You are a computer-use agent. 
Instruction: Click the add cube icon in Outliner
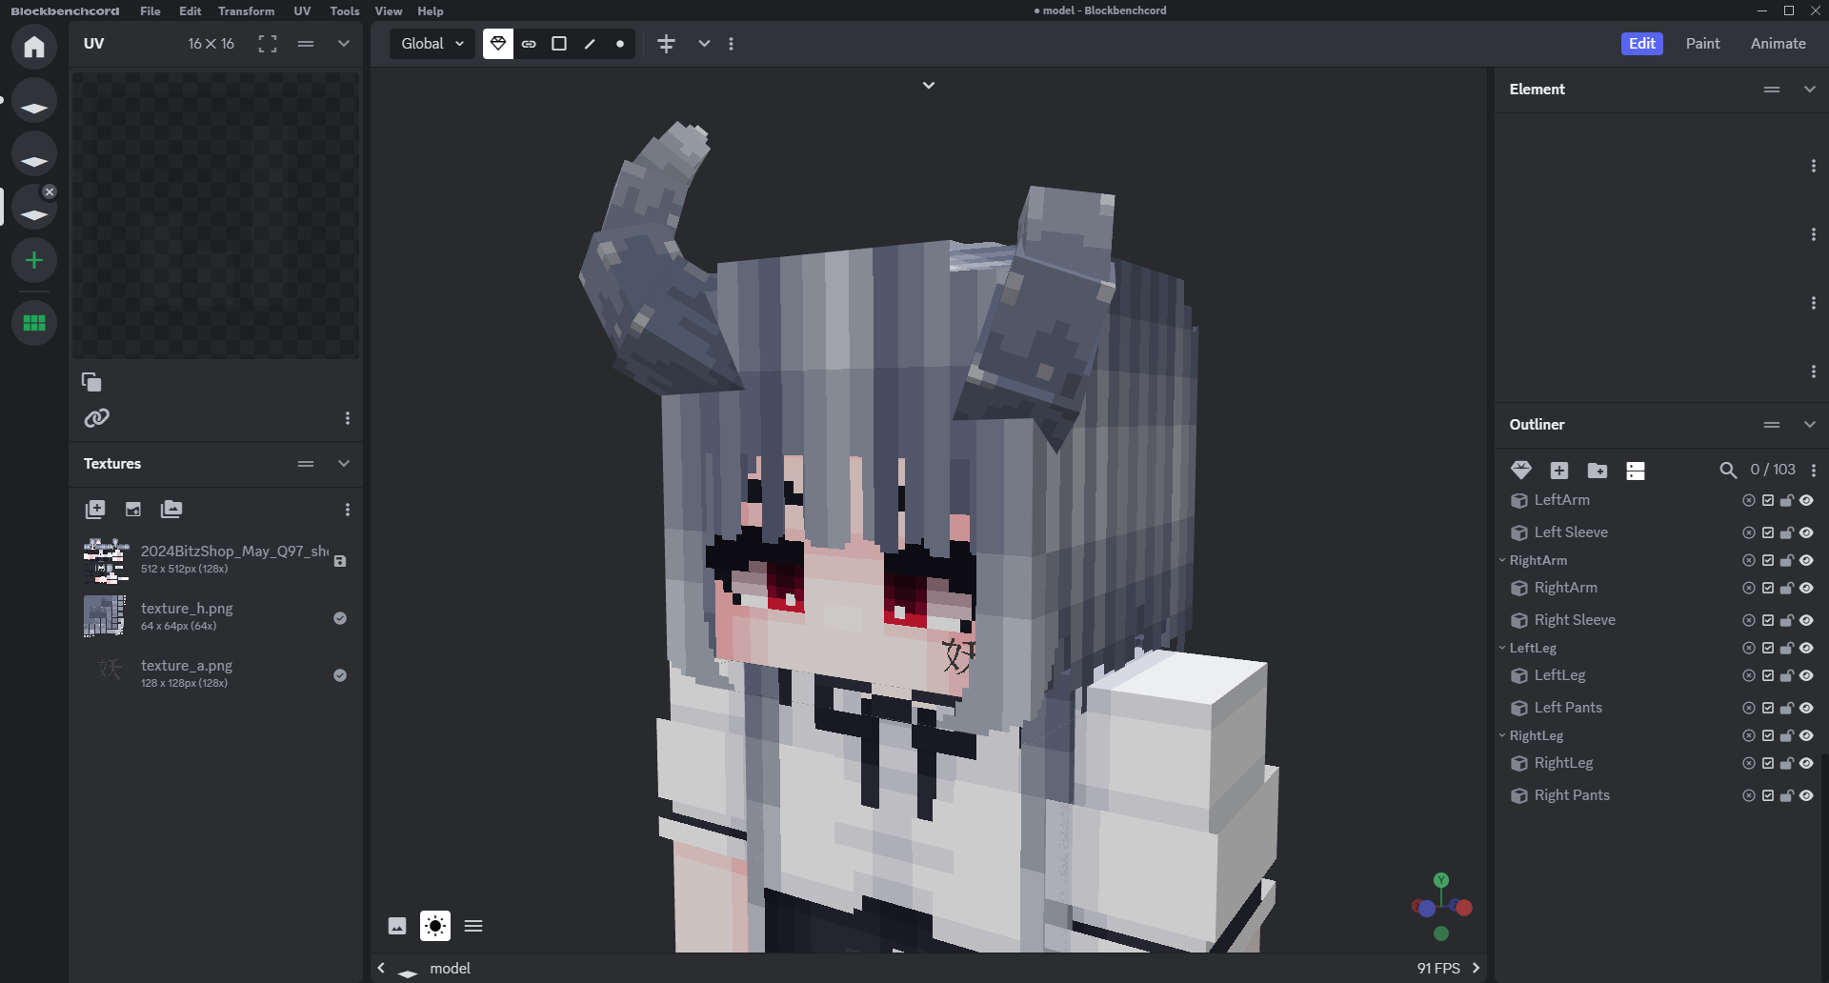pos(1559,471)
